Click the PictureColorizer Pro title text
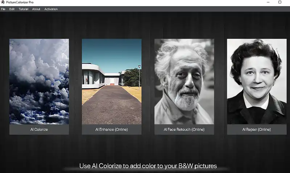 20,3
